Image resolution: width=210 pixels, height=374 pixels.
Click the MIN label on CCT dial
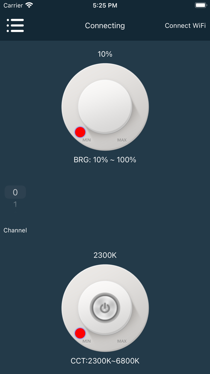[87, 341]
